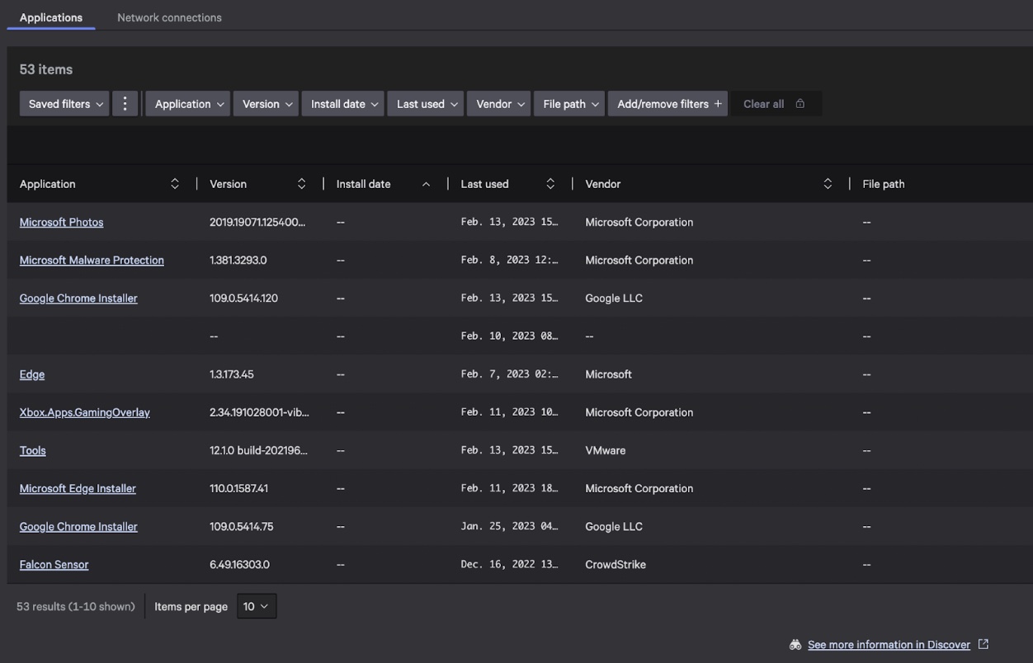
Task: Open the Version filter dropdown
Action: click(x=266, y=104)
